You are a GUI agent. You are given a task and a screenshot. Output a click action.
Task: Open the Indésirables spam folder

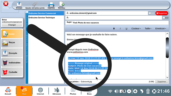click(12, 63)
